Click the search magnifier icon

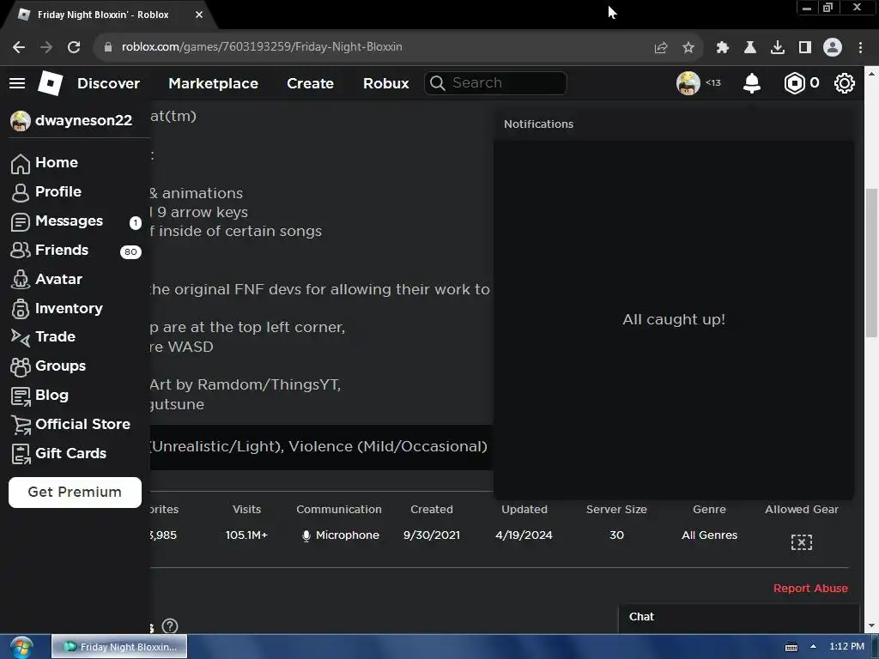coord(437,83)
